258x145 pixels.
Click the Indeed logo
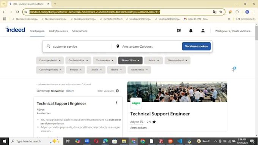pyautogui.click(x=15, y=30)
